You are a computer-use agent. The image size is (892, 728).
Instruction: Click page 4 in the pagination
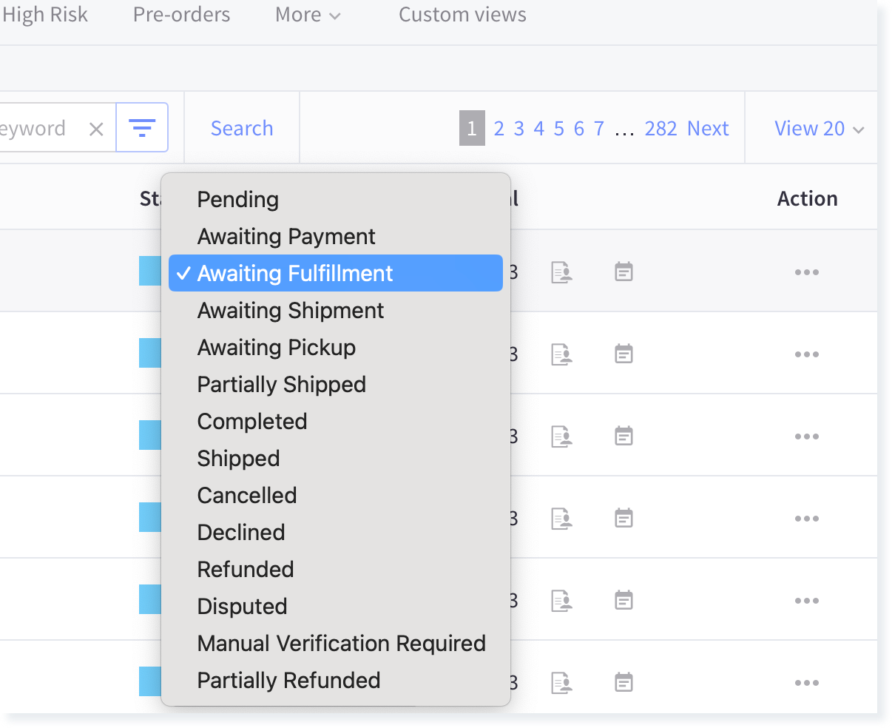(539, 128)
